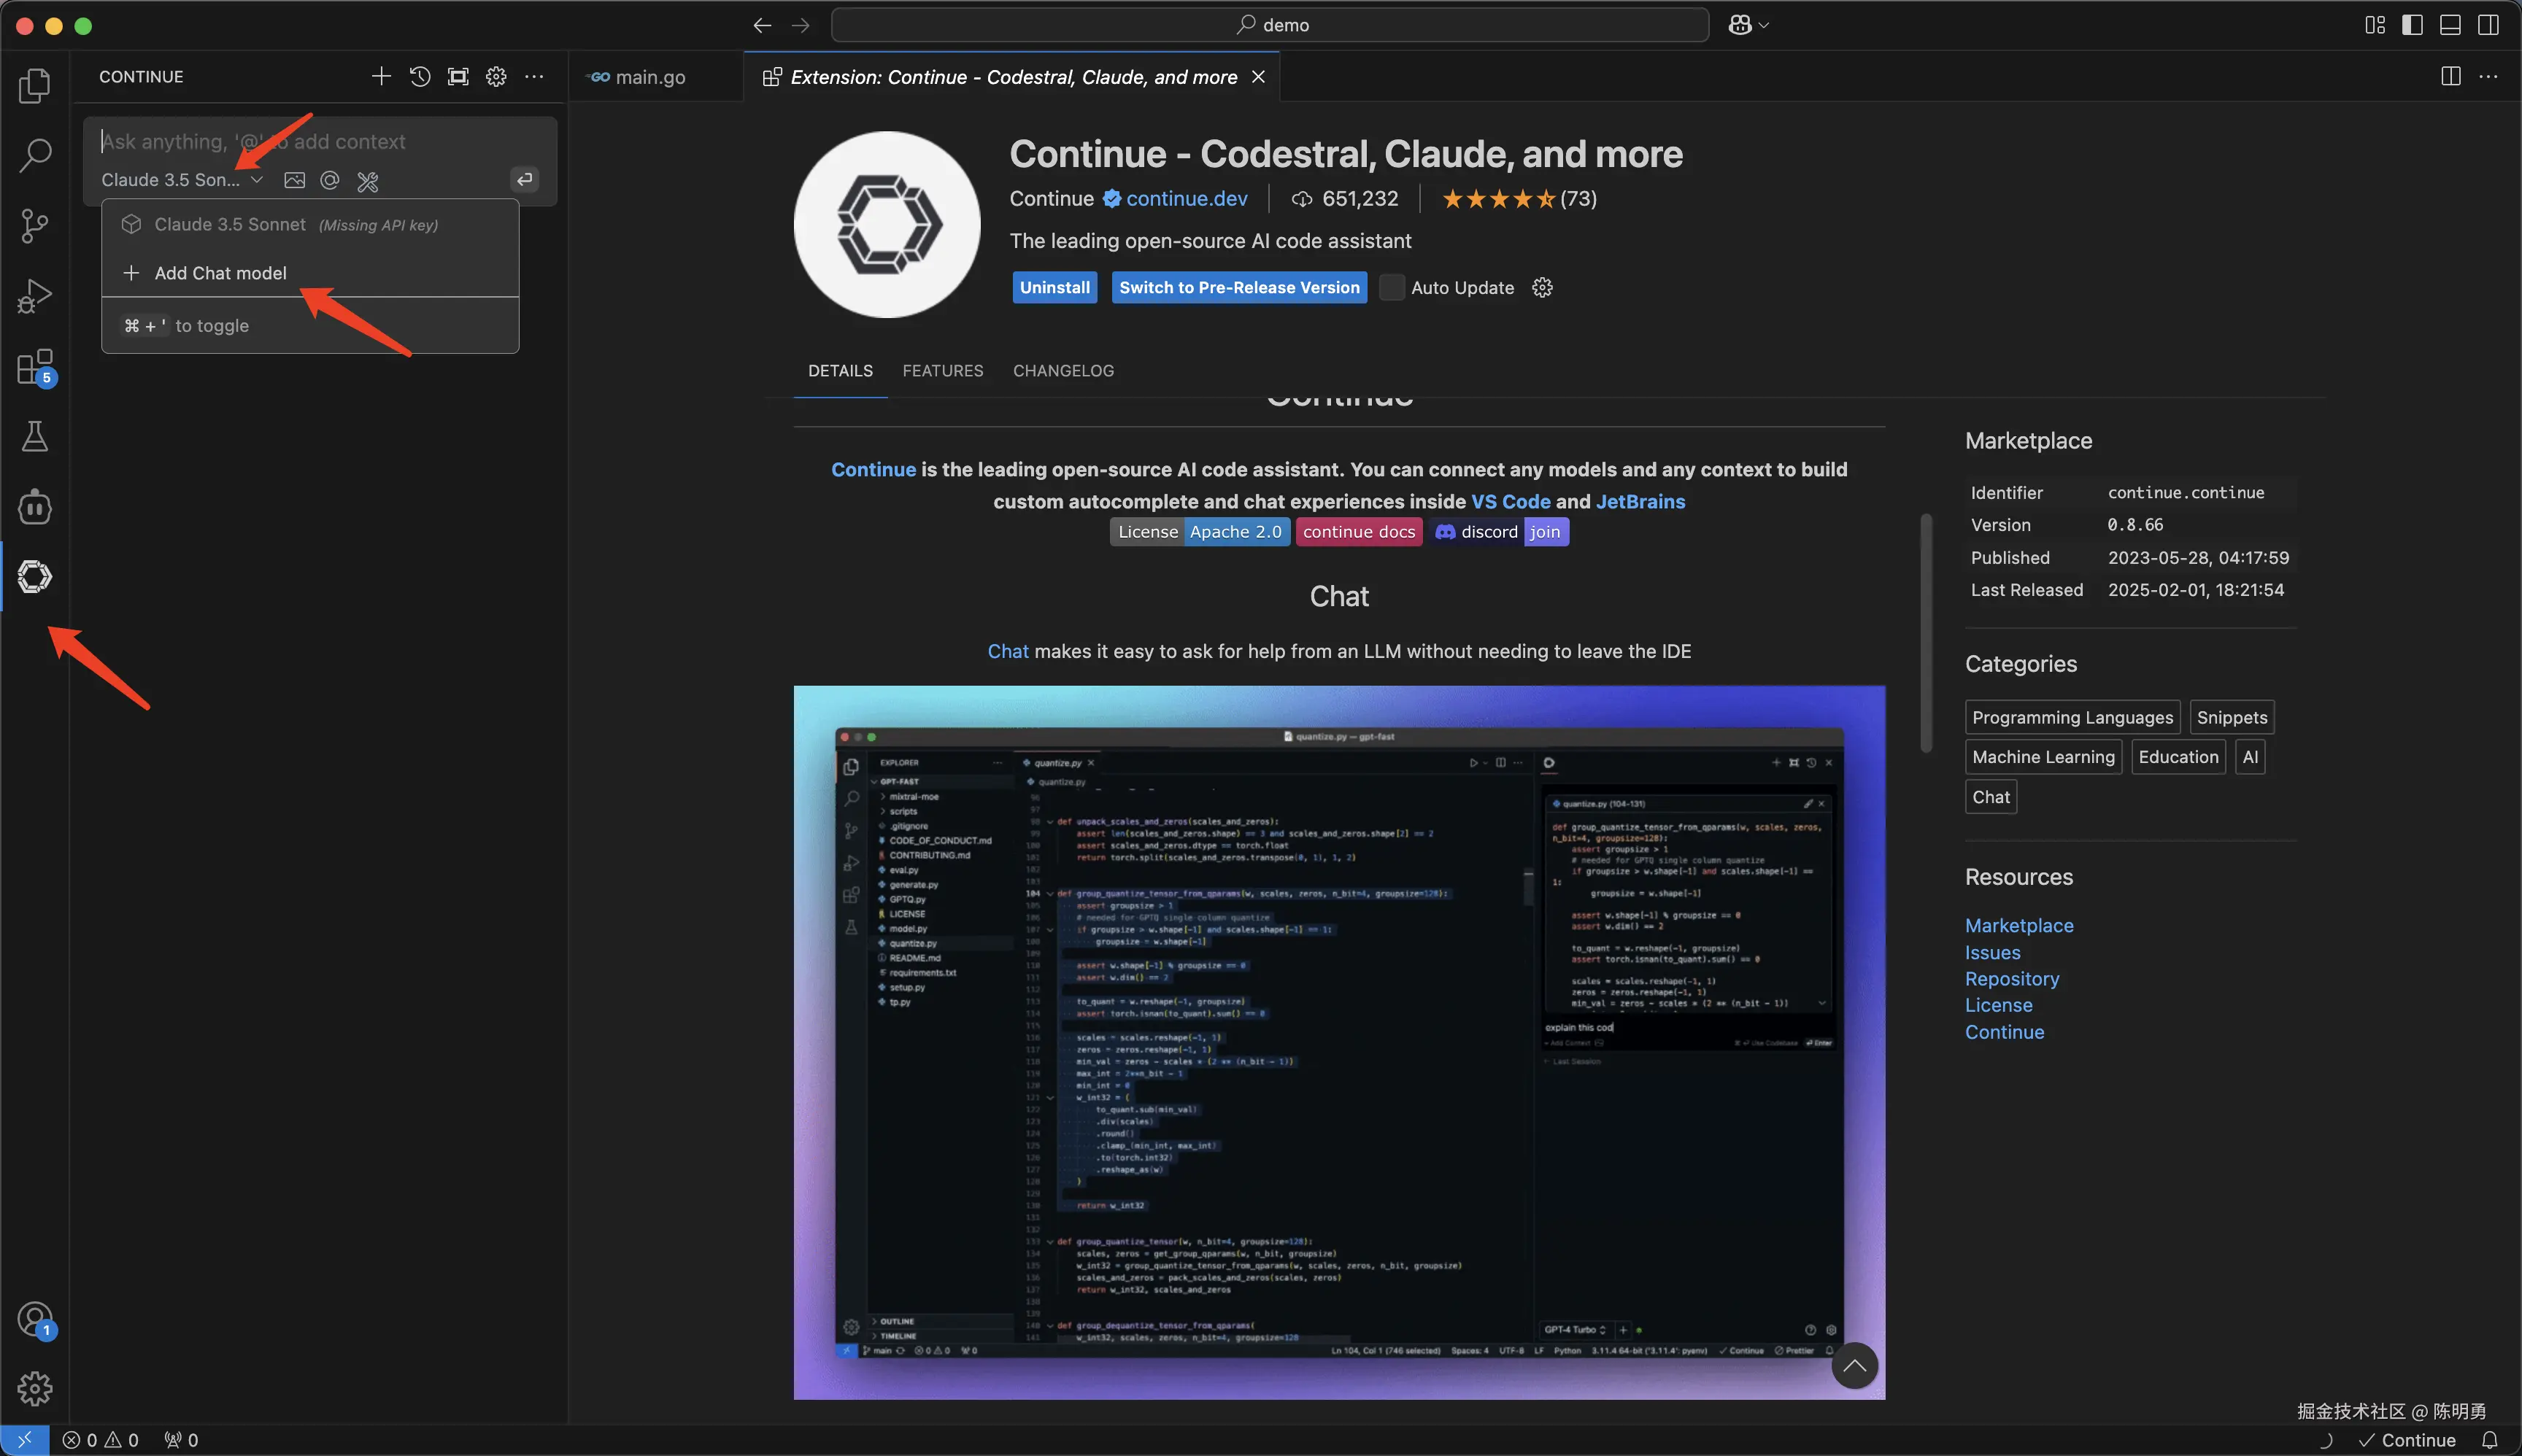Viewport: 2522px width, 1456px height.
Task: Enable the Auto Update checkbox
Action: point(1392,288)
